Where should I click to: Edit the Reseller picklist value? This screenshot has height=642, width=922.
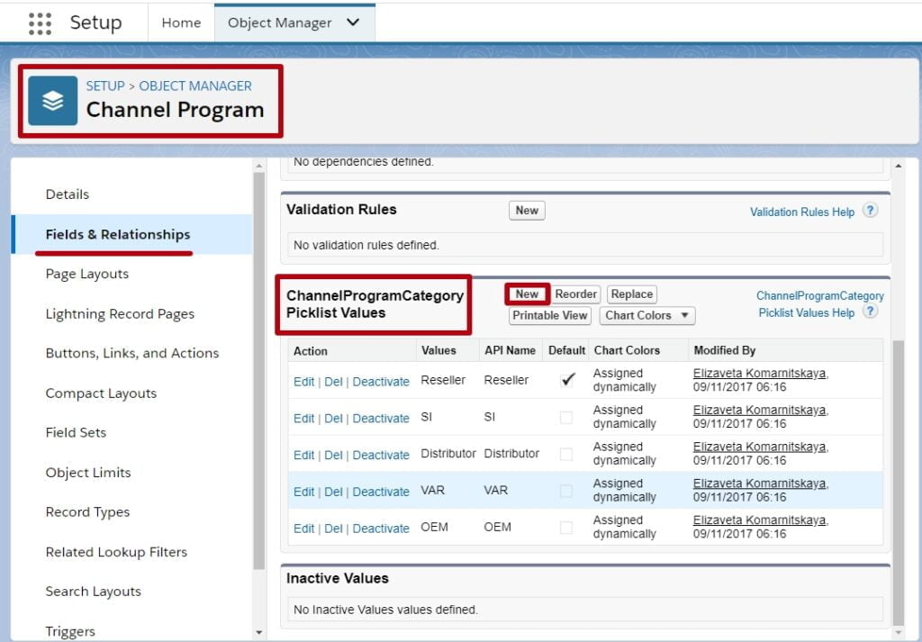[x=304, y=382]
